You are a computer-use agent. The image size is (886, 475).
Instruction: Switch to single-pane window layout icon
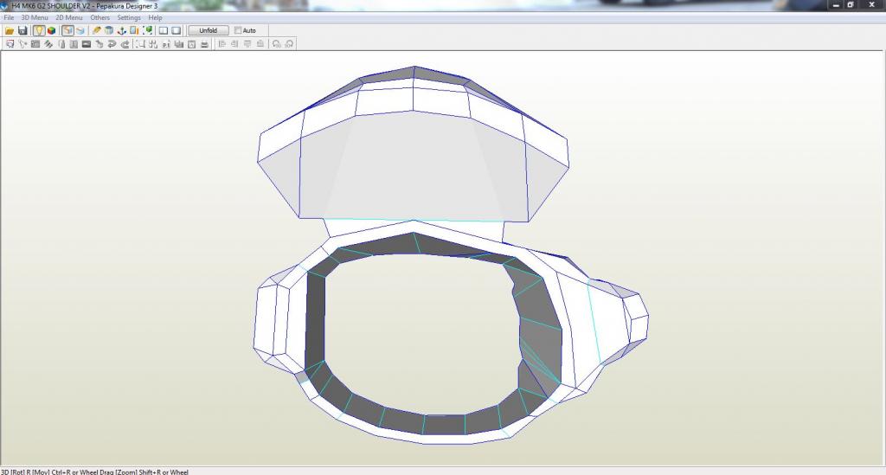click(x=177, y=30)
